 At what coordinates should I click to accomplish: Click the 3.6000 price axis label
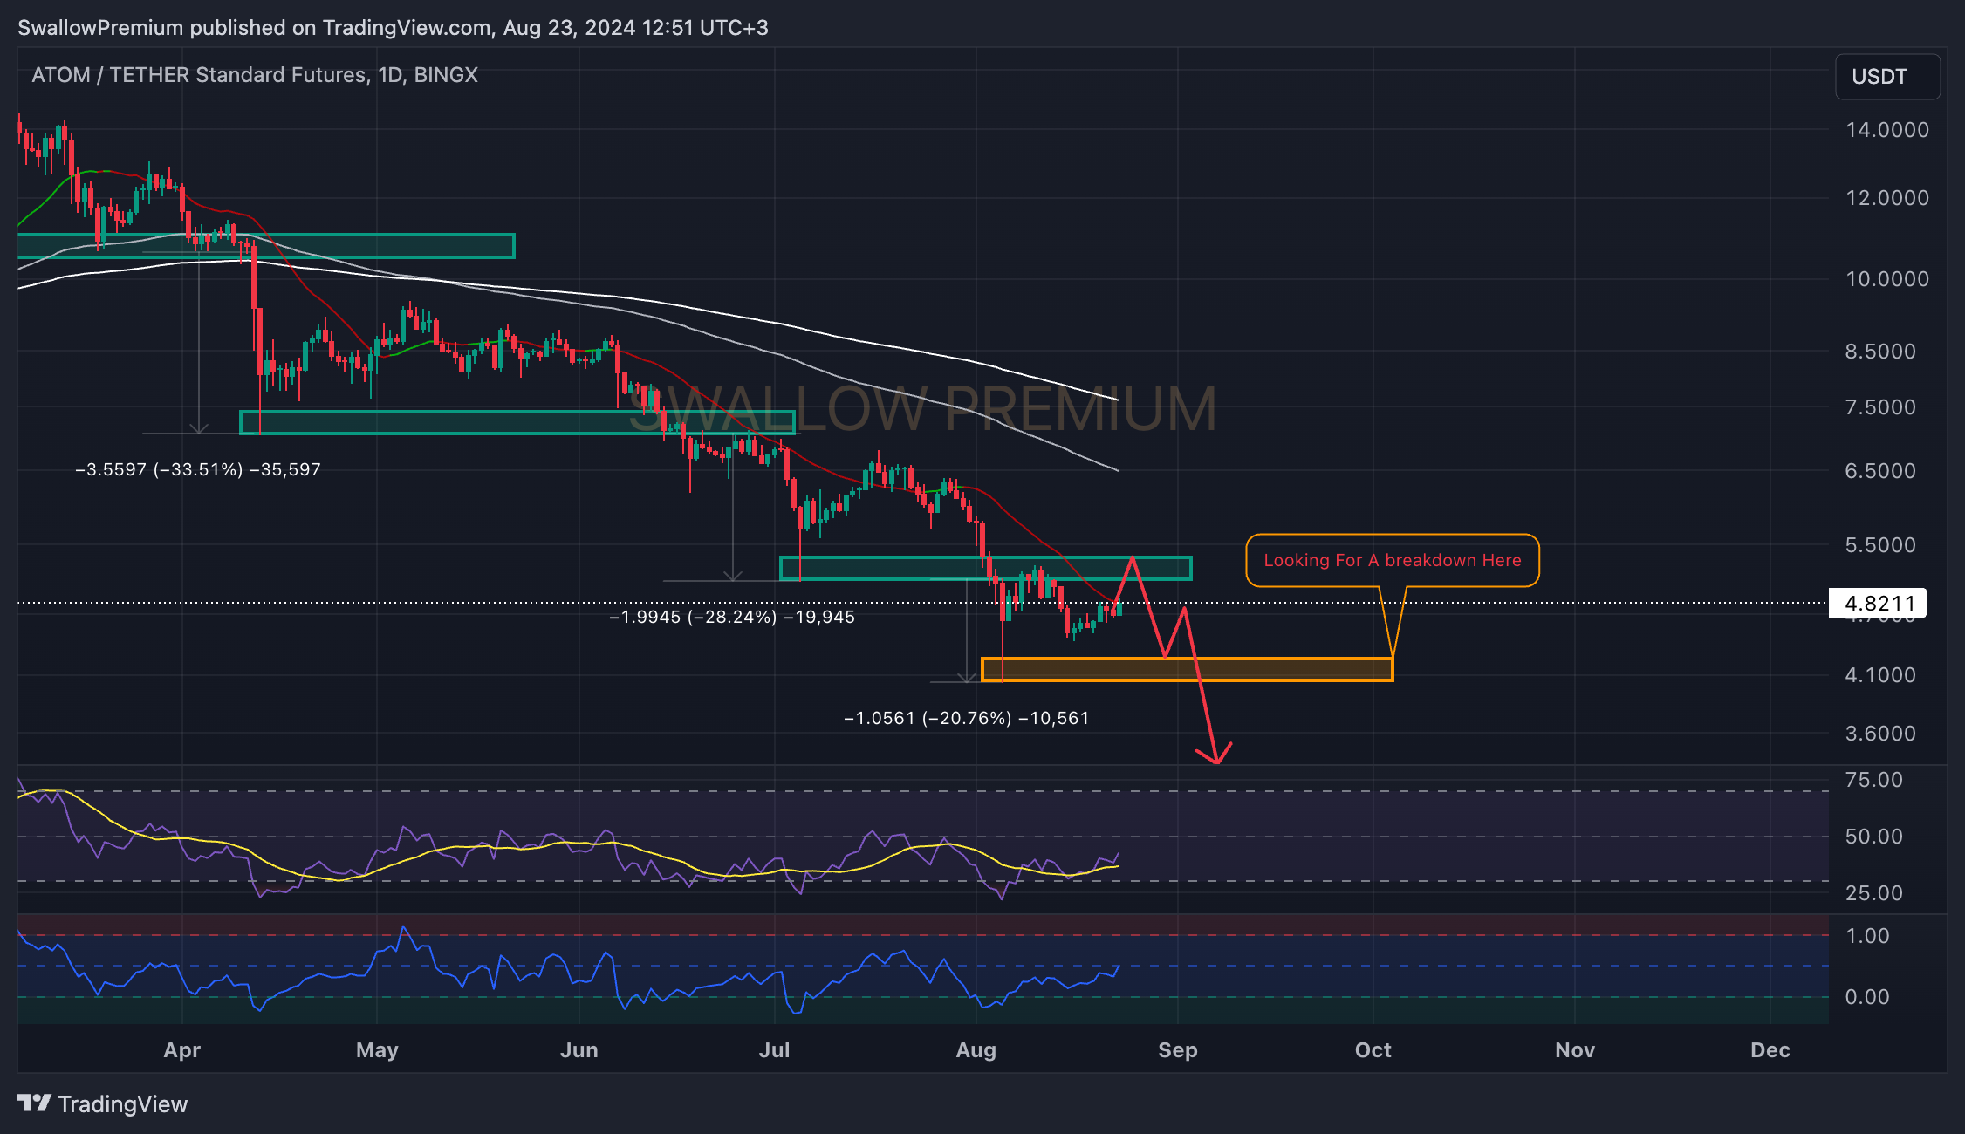click(1880, 734)
